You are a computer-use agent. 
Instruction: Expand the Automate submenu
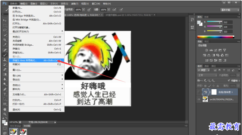pos(36,85)
